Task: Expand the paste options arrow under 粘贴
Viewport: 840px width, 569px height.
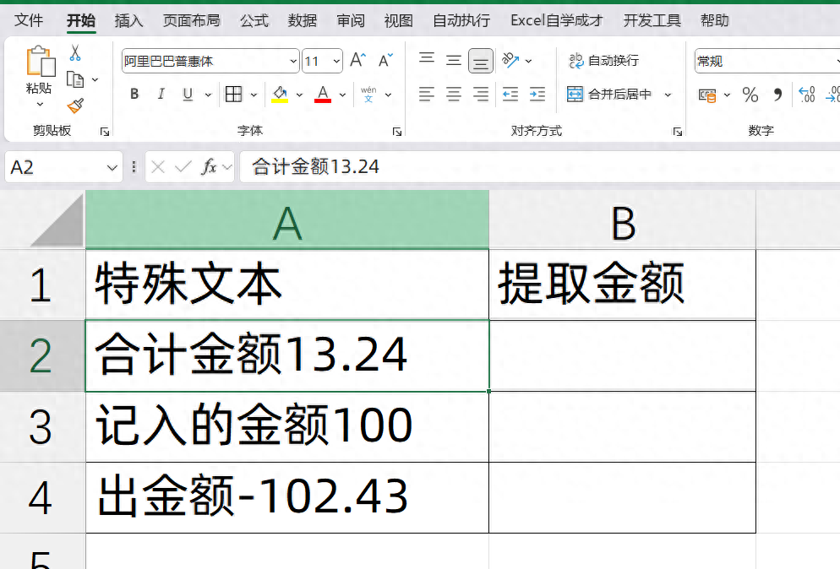Action: pyautogui.click(x=41, y=105)
